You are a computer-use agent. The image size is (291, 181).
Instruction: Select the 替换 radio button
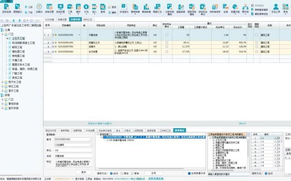point(132,173)
